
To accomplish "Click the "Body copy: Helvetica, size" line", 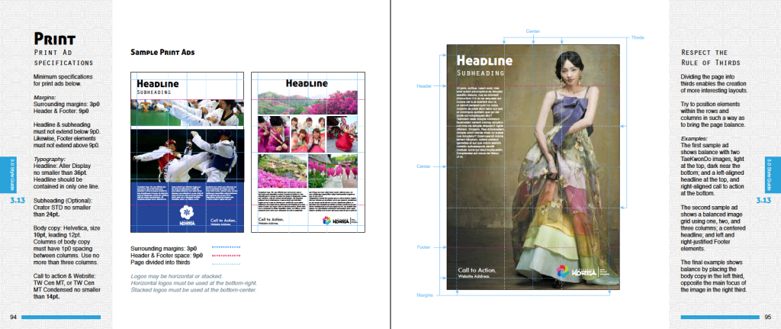I will tap(67, 227).
